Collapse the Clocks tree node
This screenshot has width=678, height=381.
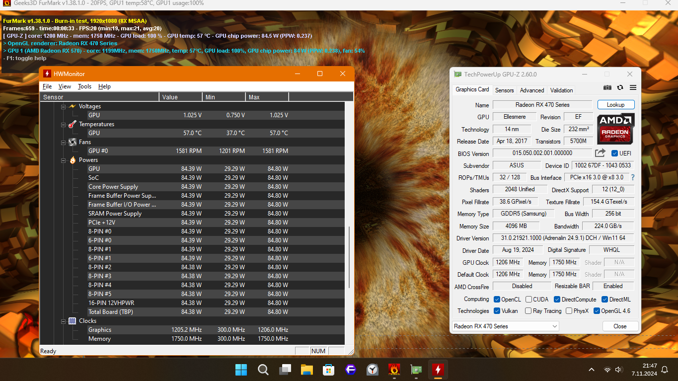coord(63,321)
